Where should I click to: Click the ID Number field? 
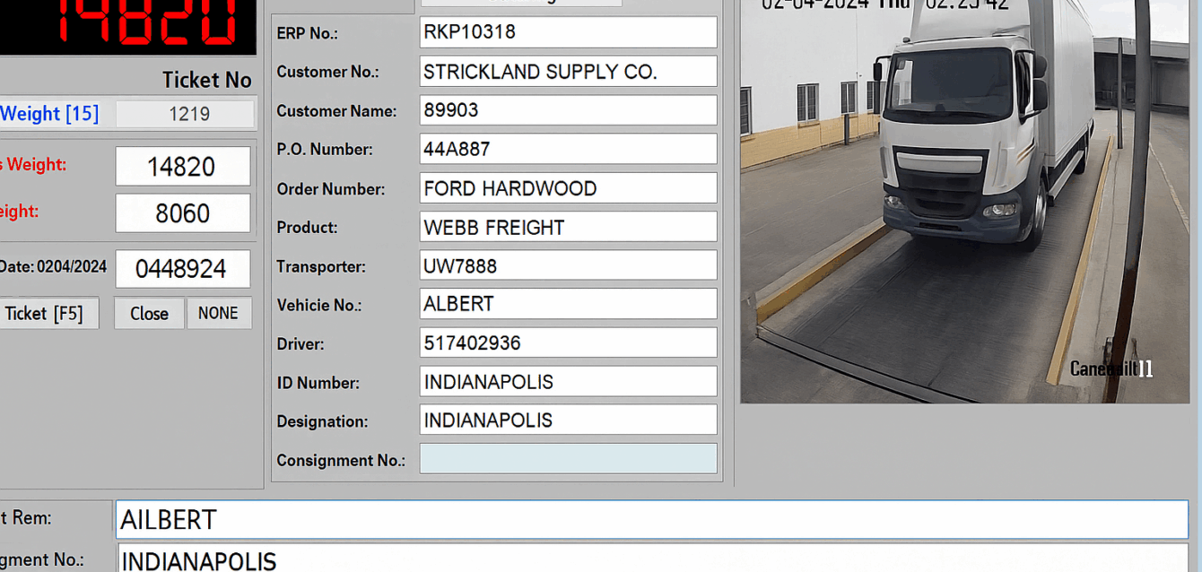[568, 382]
